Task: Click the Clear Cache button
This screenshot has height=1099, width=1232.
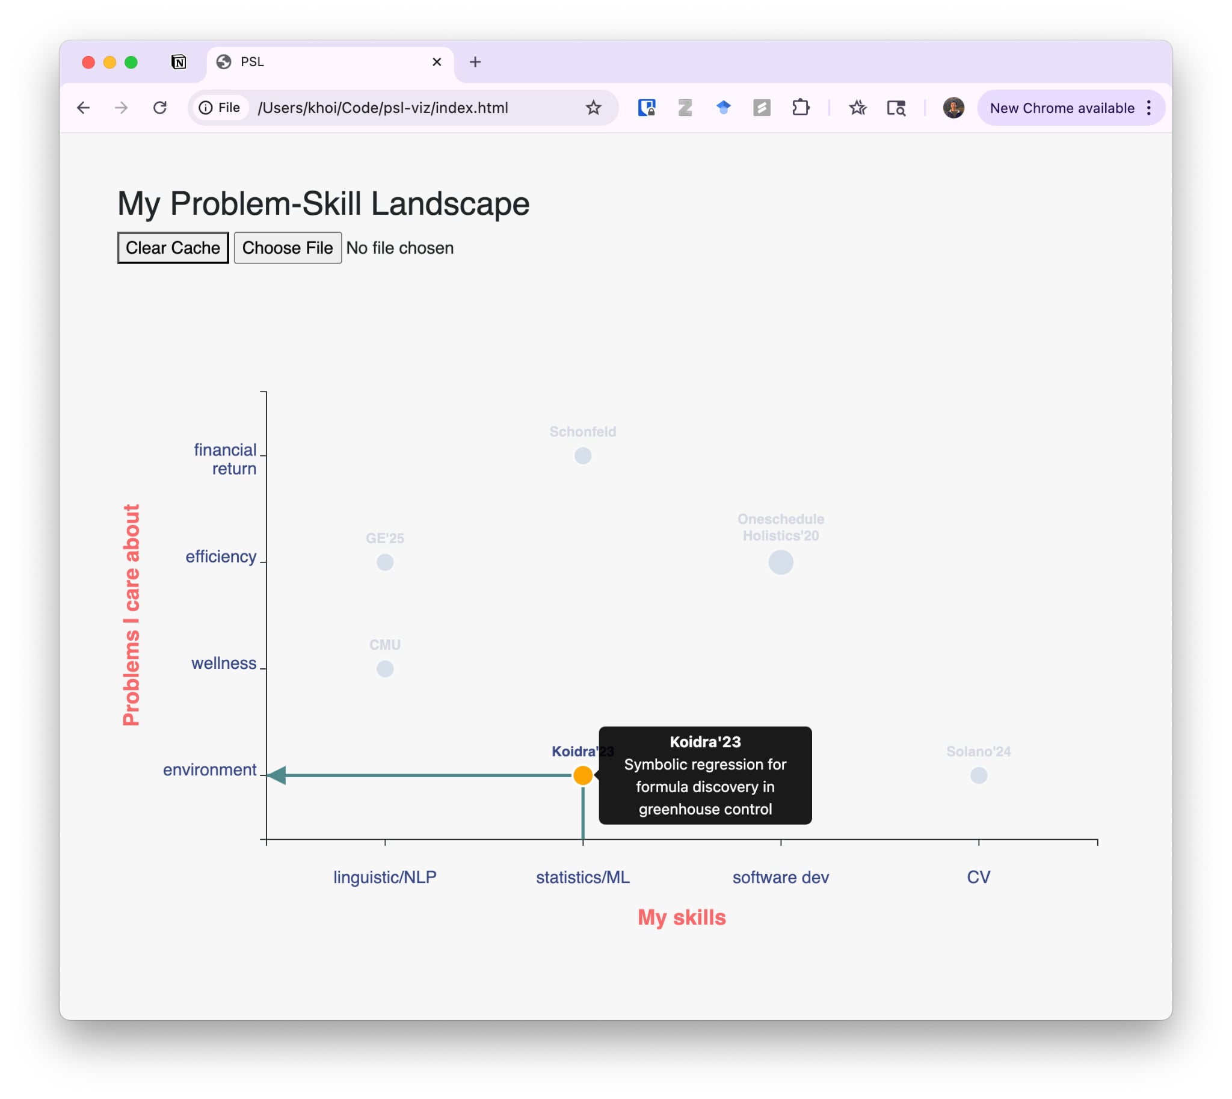Action: 173,248
